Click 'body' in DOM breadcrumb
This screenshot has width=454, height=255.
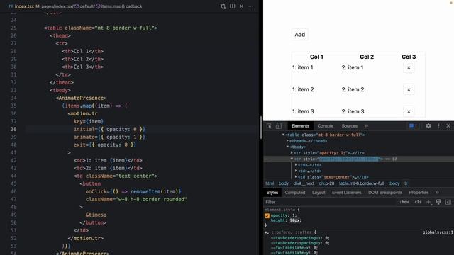tap(284, 183)
